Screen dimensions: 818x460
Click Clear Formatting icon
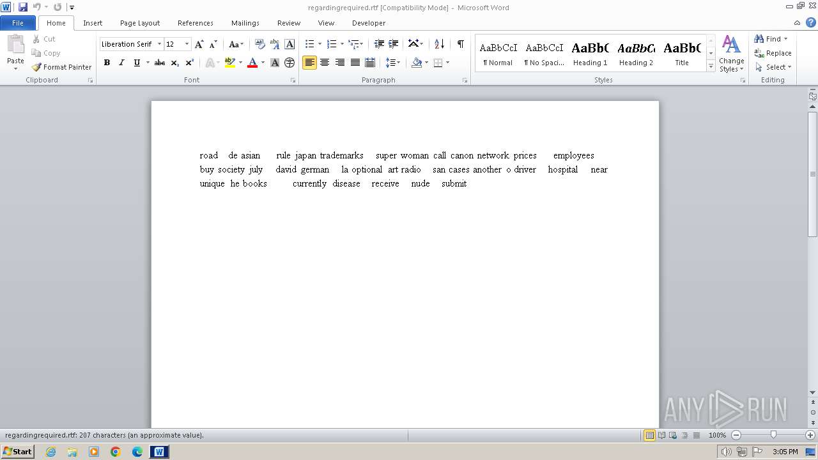click(260, 44)
